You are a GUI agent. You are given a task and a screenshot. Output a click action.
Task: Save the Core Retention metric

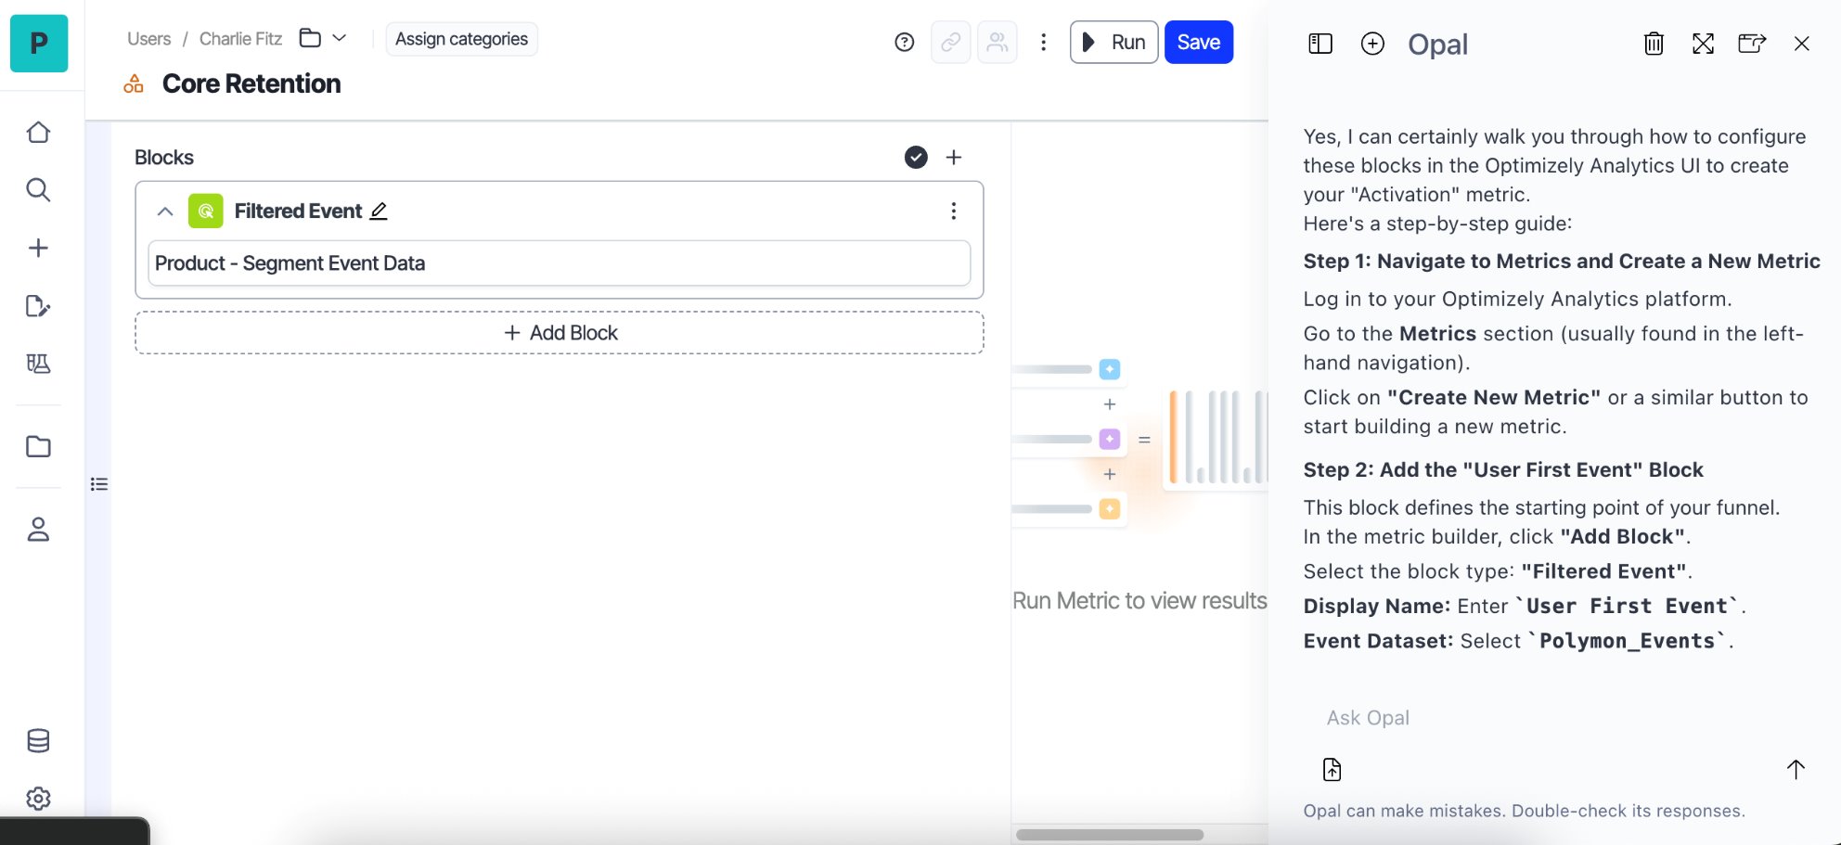pyautogui.click(x=1198, y=42)
